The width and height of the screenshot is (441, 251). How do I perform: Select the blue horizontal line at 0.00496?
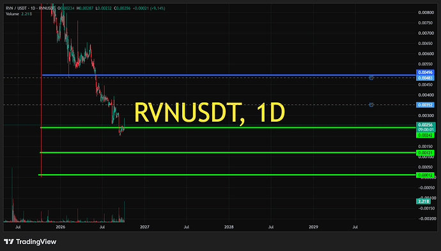point(229,75)
